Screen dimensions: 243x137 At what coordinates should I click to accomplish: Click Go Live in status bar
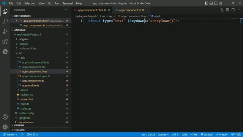click(x=207, y=134)
